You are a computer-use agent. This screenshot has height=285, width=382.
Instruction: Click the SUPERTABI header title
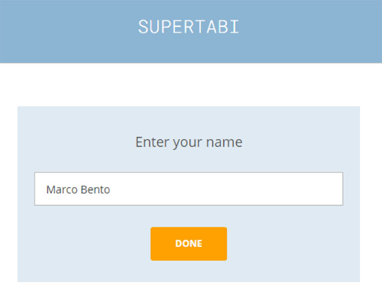point(189,27)
